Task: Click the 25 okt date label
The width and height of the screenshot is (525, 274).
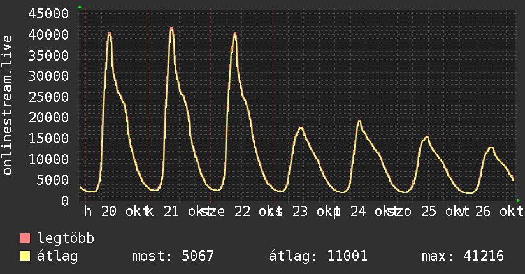Action: click(x=445, y=212)
